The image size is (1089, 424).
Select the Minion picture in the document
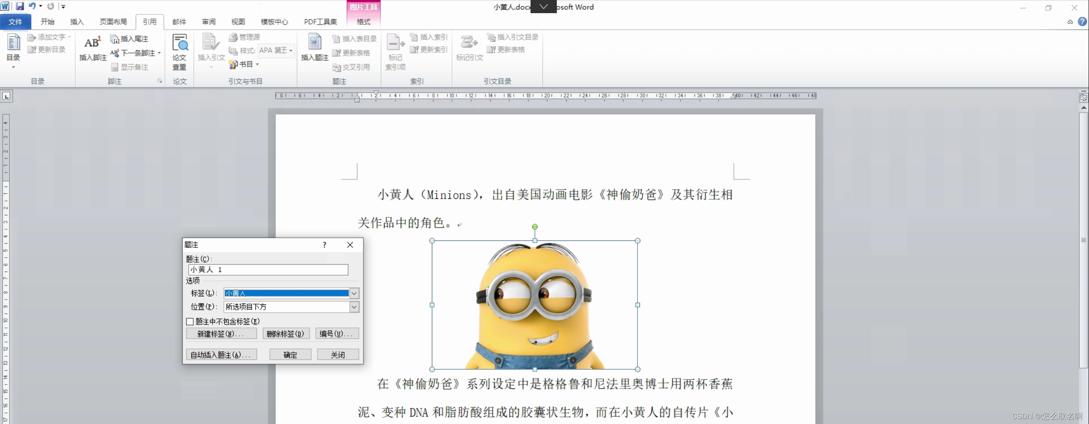(535, 305)
